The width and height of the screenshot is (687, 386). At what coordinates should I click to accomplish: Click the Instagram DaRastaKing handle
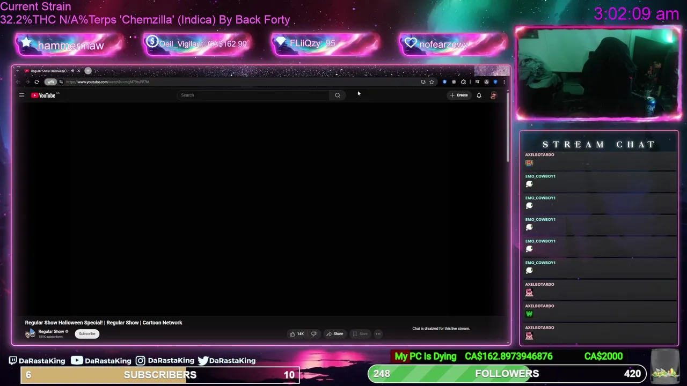165,361
